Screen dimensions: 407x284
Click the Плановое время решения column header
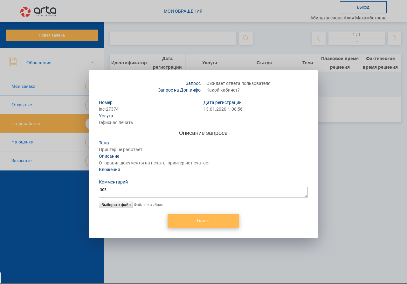tap(340, 63)
